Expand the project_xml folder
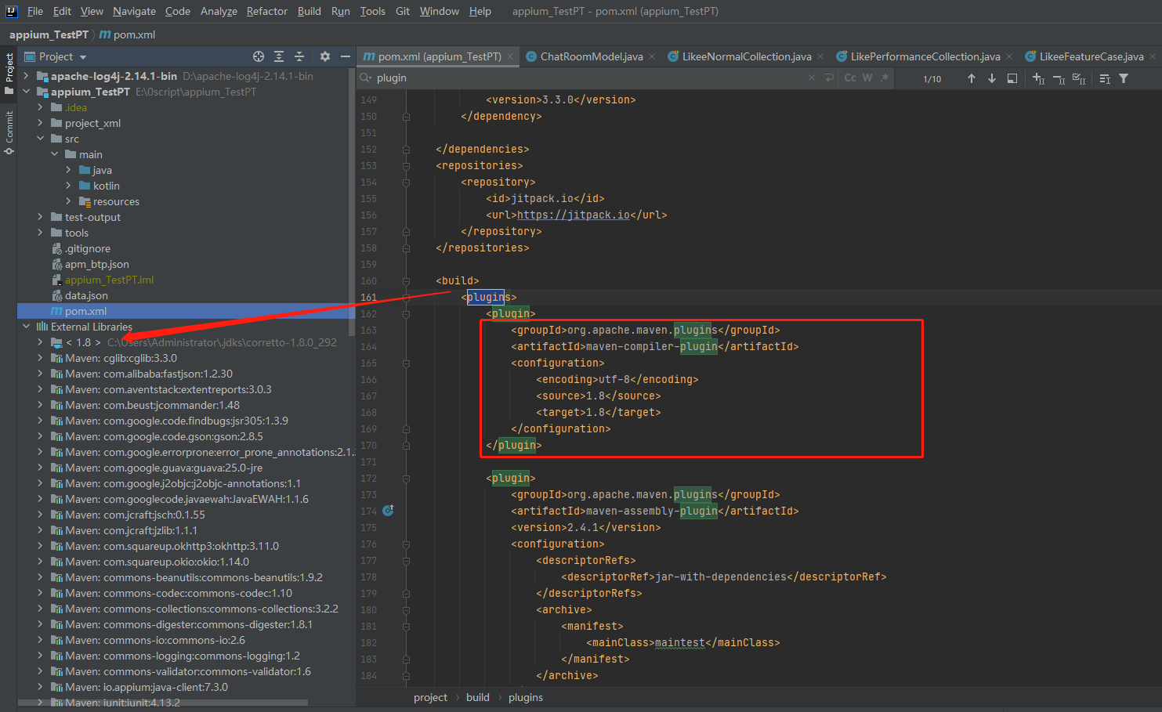This screenshot has width=1162, height=712. pos(40,123)
